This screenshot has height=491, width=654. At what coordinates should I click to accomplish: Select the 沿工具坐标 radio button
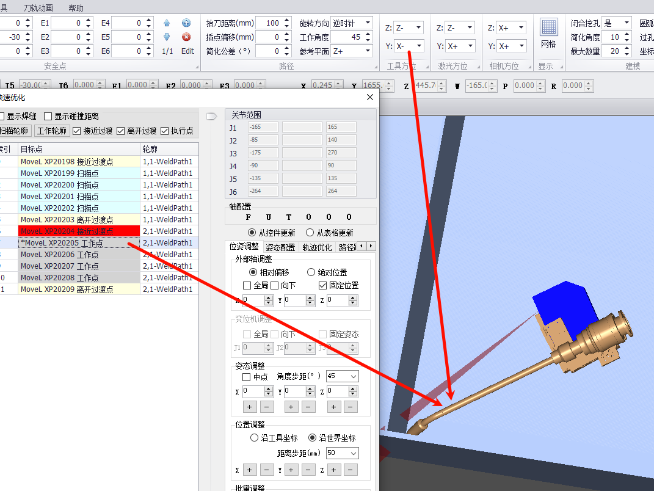point(255,438)
